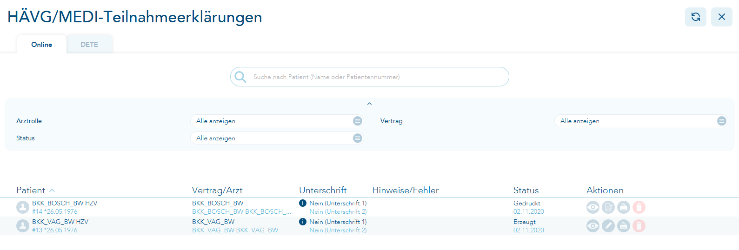Collapse the filter panel with the chevron
This screenshot has height=250, width=739.
(x=369, y=104)
